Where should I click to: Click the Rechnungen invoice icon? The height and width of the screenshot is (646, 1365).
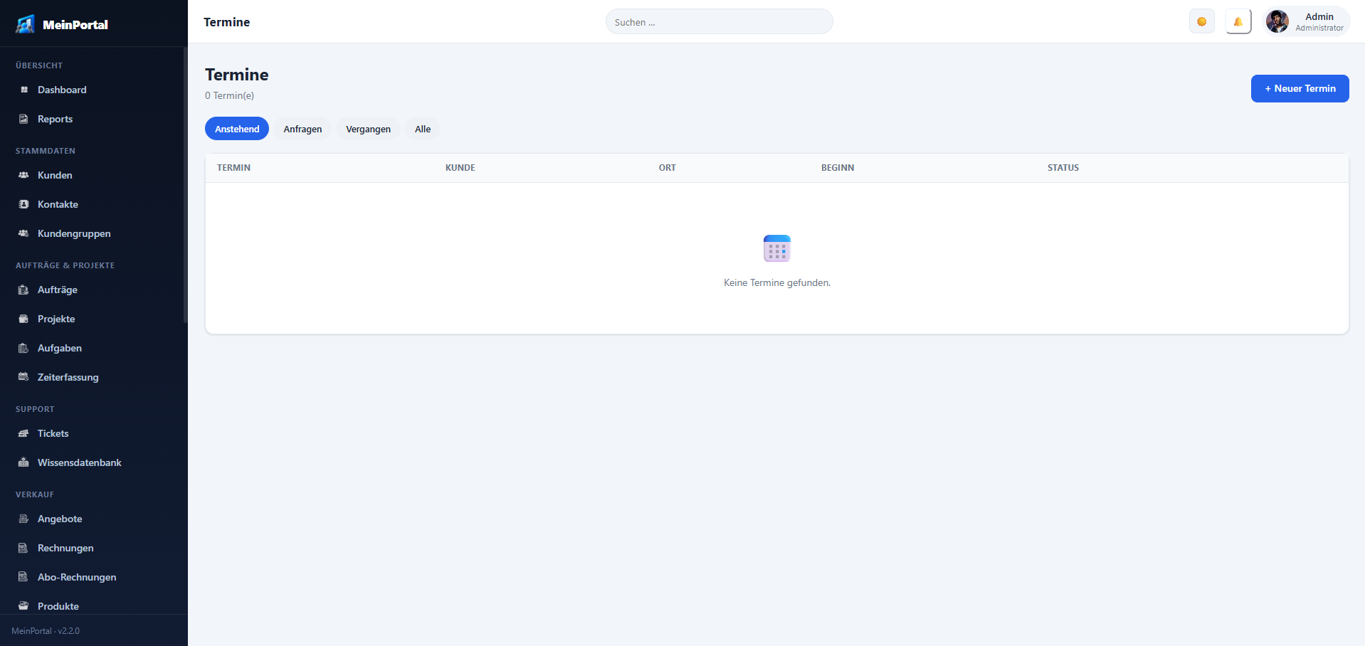coord(23,548)
